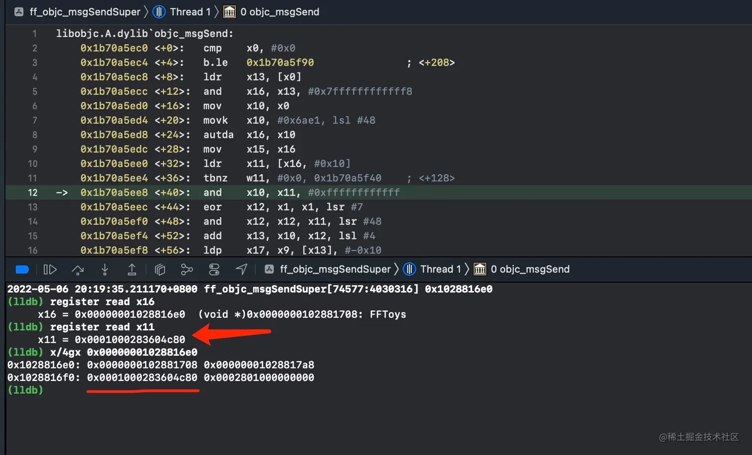Select ff_objc_msgSendSuper in top jump bar
The height and width of the screenshot is (455, 752).
click(85, 12)
